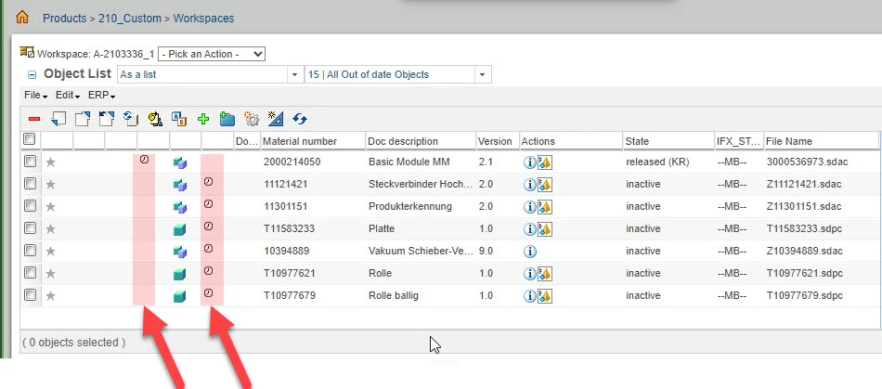Open the File menu
This screenshot has height=389, width=882.
coord(35,95)
